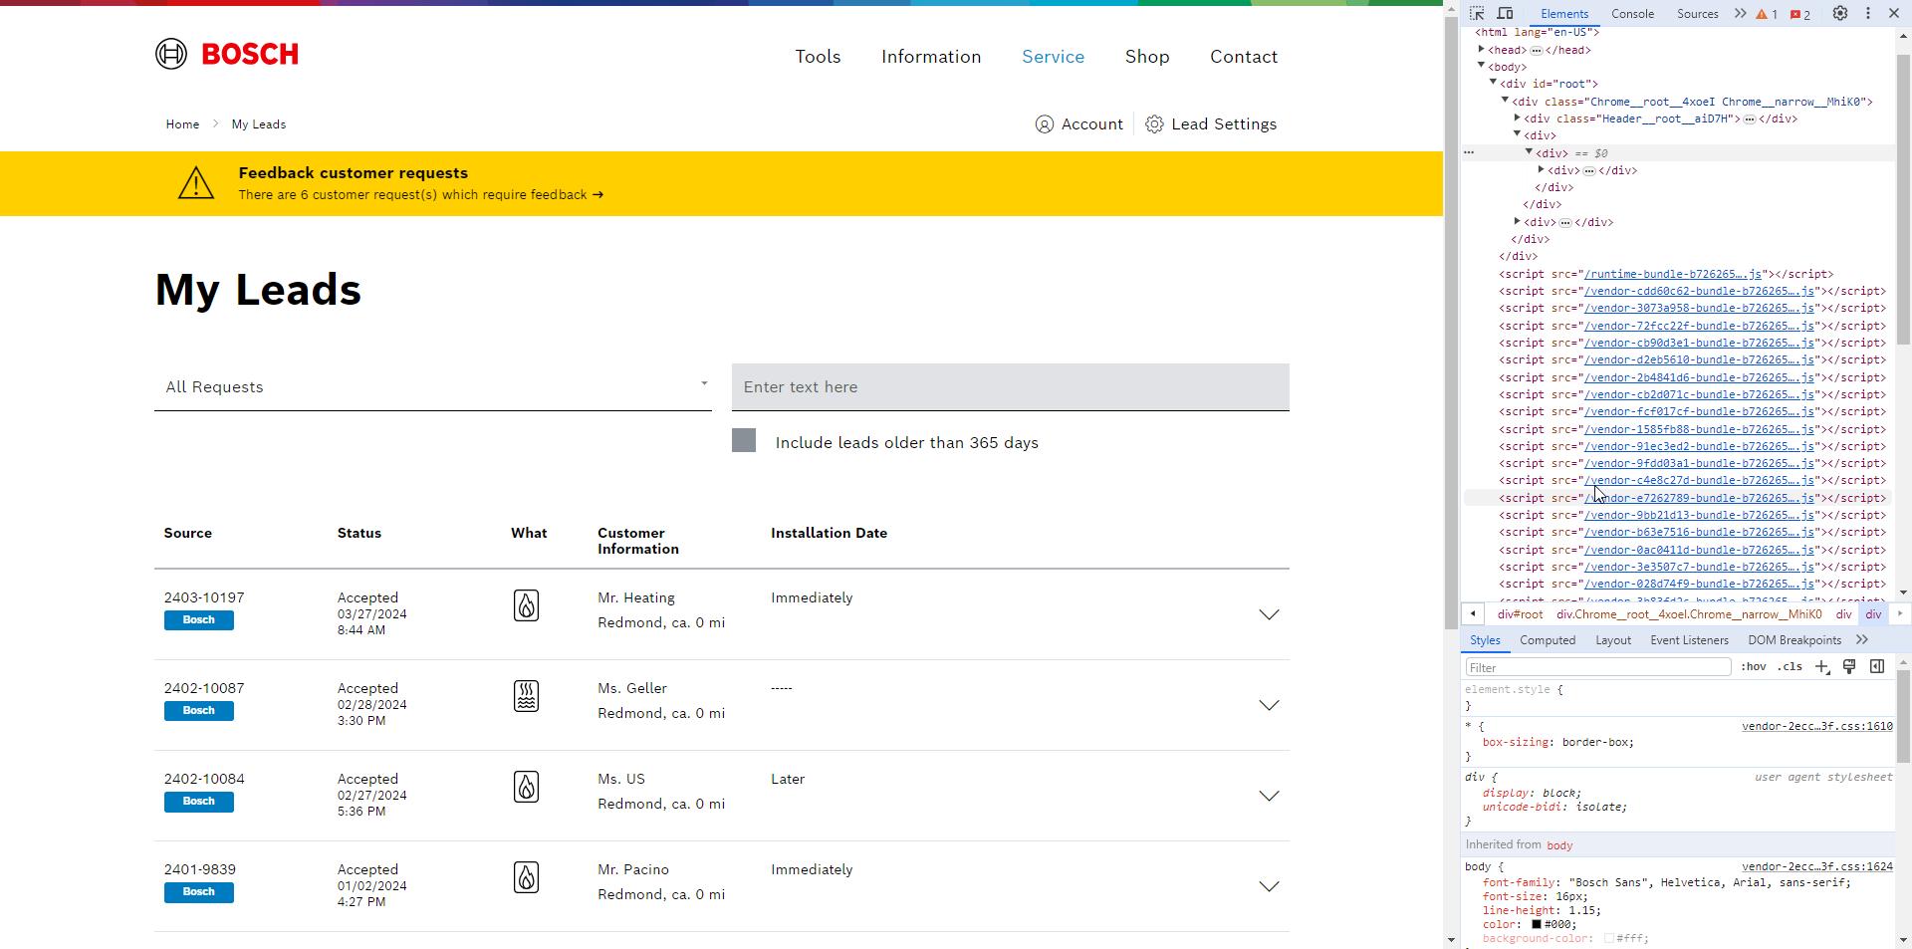Activate the DevTools inspect element picker
Viewport: 1912px width, 949px height.
tap(1477, 14)
